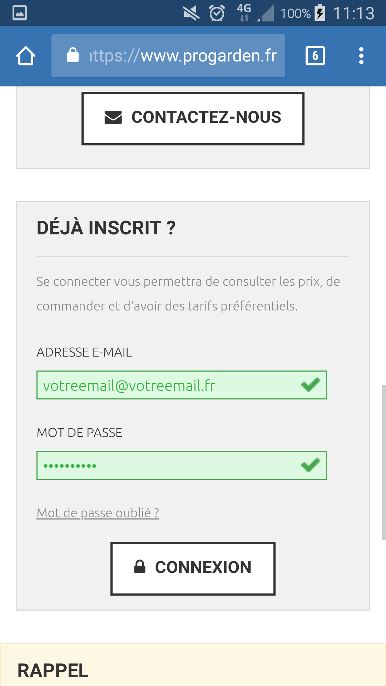Tap the 4G network indicator
Image resolution: width=386 pixels, height=686 pixels.
coord(244,13)
